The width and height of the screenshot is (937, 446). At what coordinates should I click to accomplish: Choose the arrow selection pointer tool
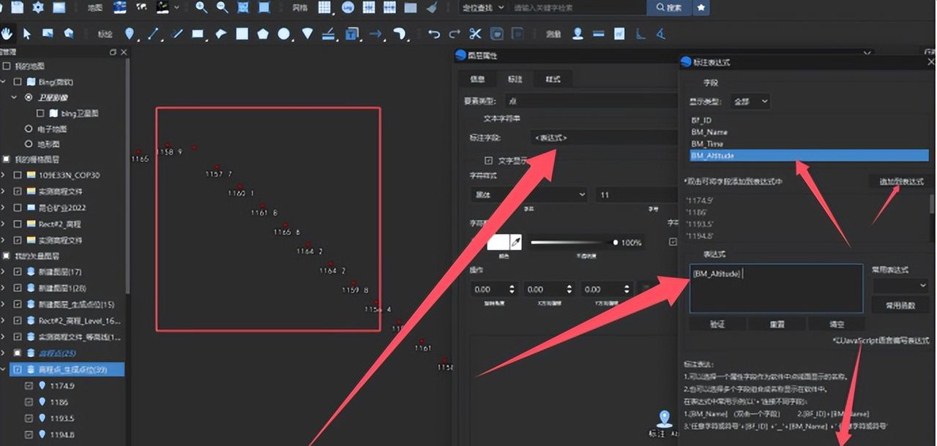click(x=27, y=34)
